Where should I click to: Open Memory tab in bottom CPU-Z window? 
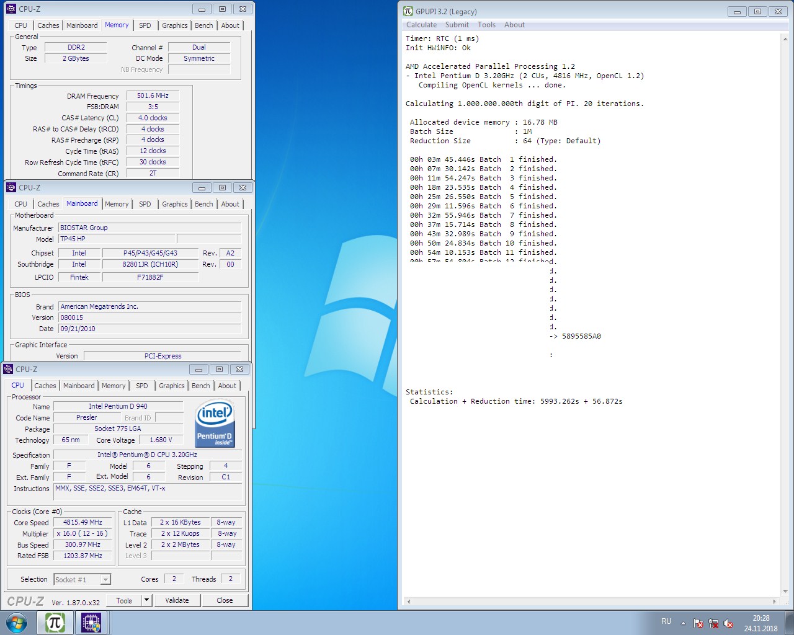tap(114, 386)
